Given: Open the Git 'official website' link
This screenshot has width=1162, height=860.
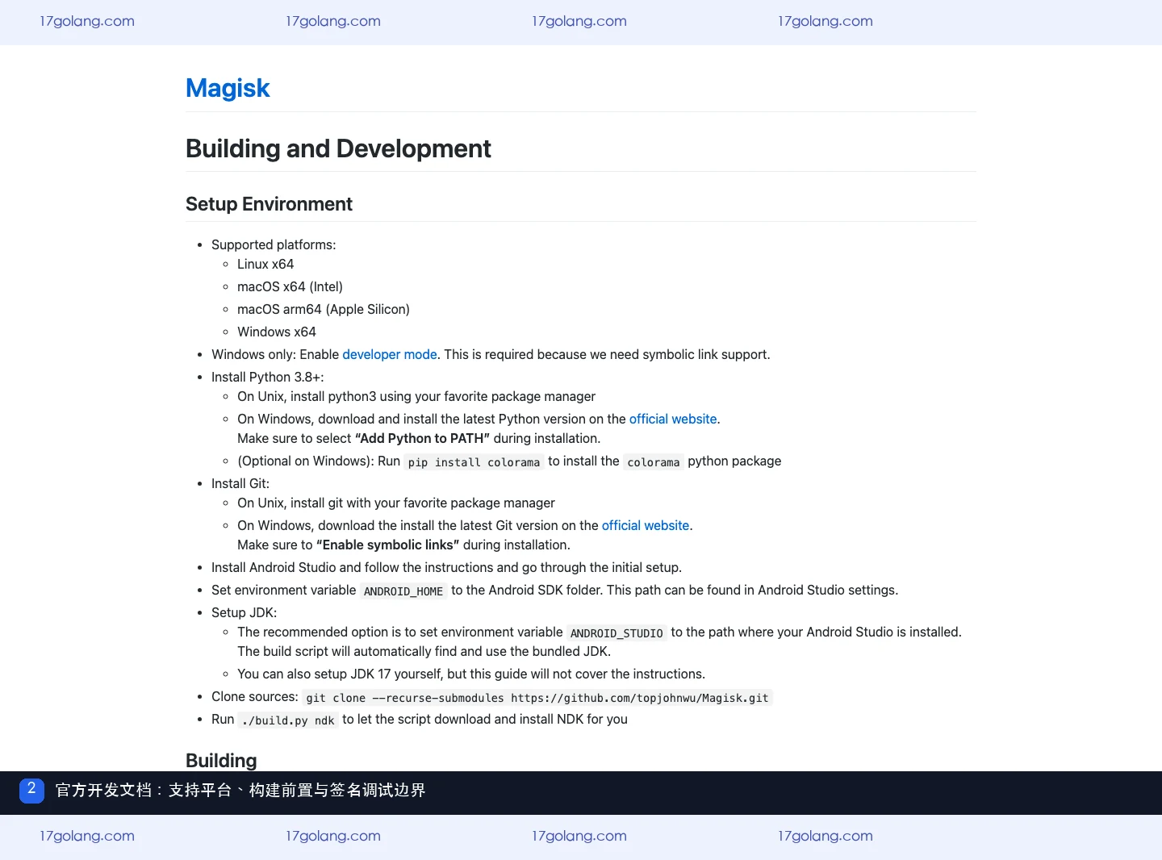Looking at the screenshot, I should tap(646, 525).
